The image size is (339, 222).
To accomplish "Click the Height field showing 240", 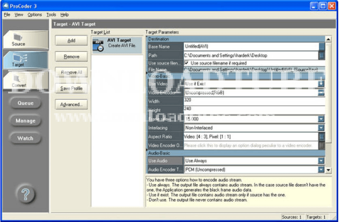I will click(254, 109).
